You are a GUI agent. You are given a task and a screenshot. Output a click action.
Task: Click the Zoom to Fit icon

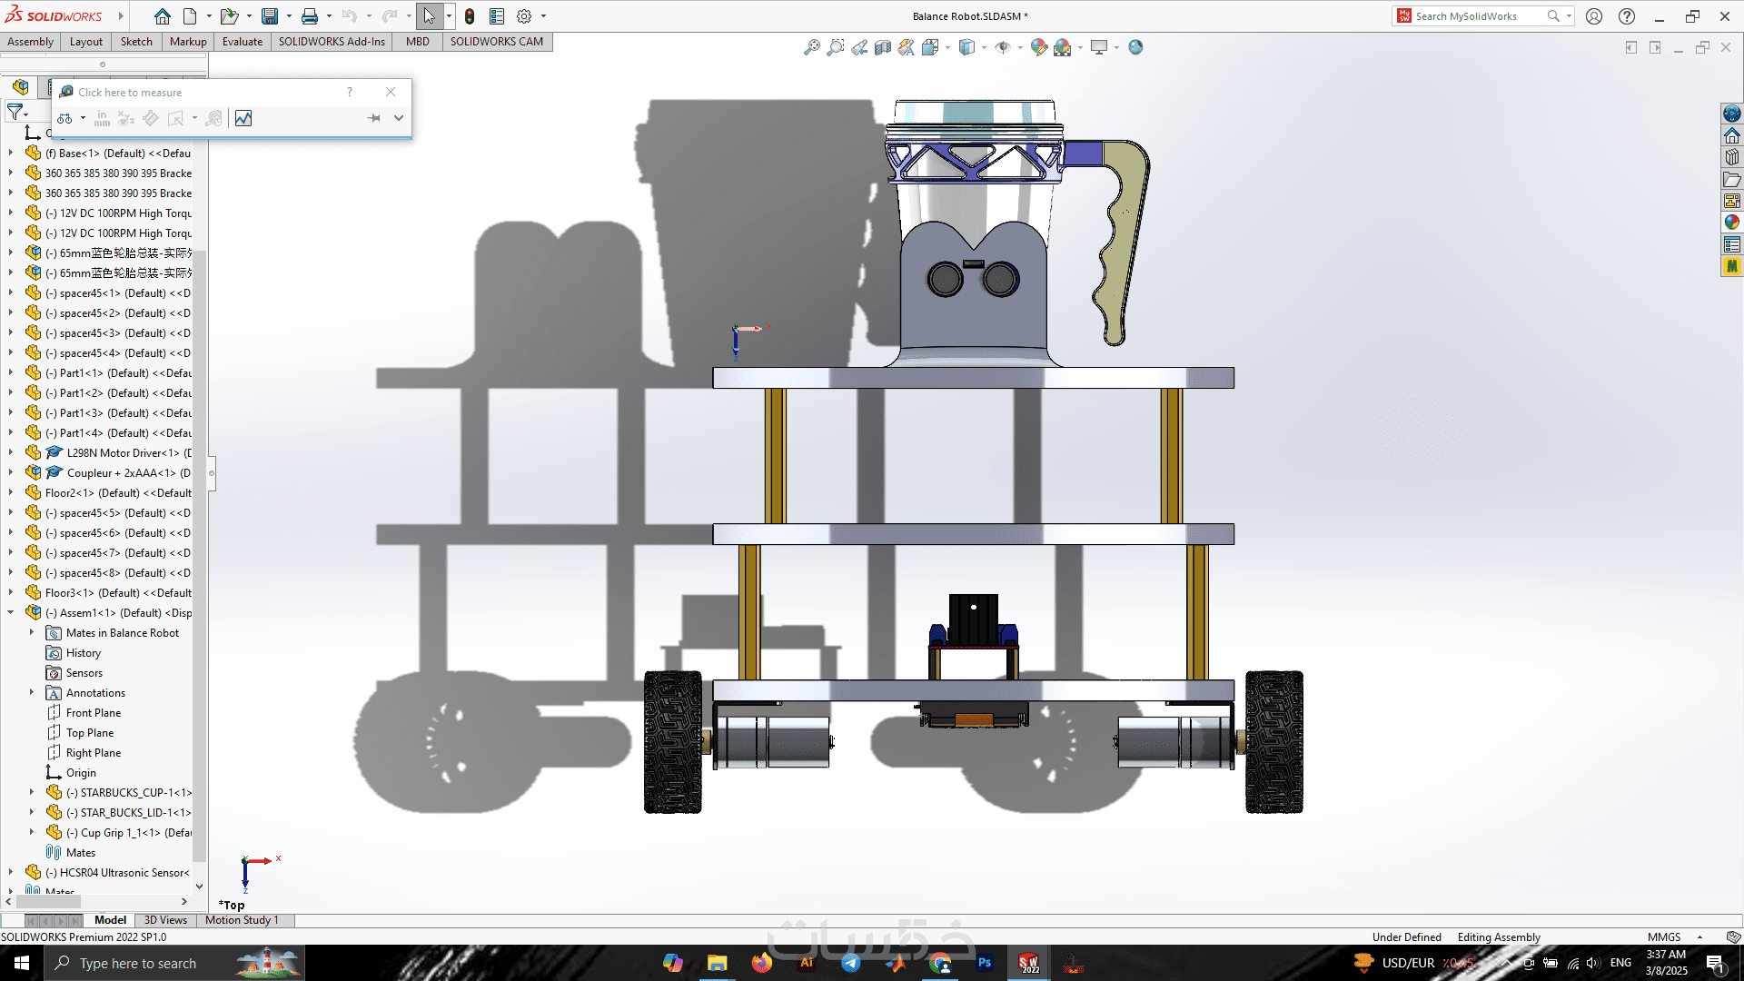coord(811,47)
